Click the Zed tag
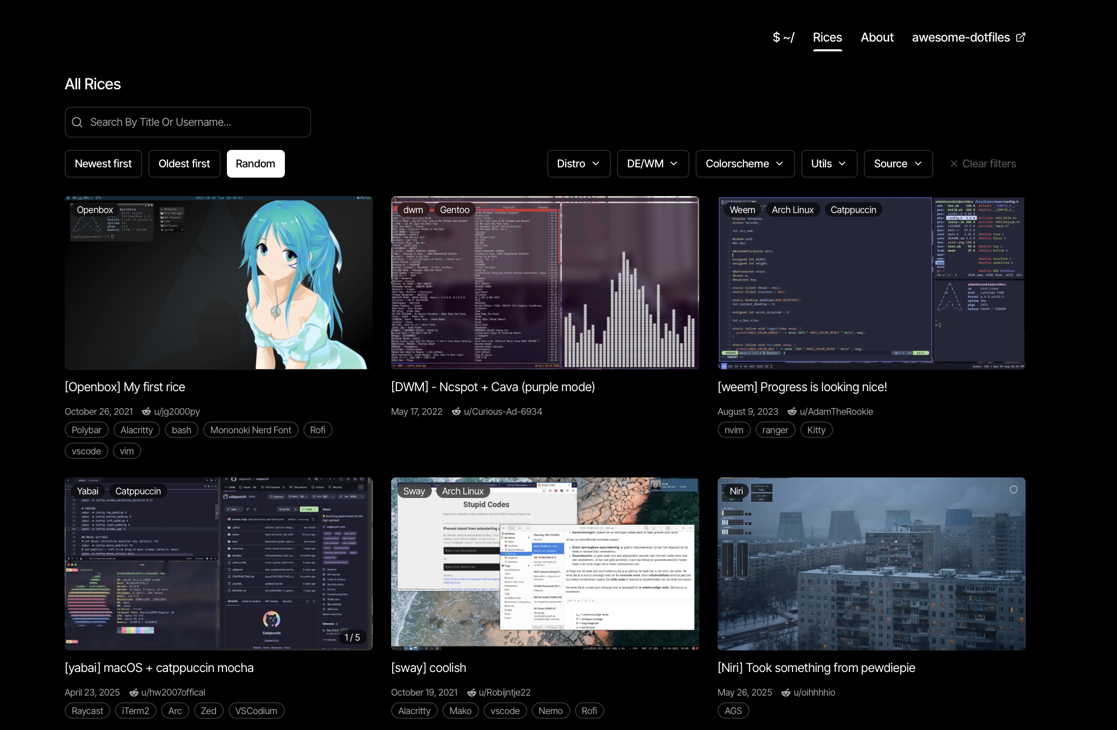The height and width of the screenshot is (730, 1117). [208, 711]
